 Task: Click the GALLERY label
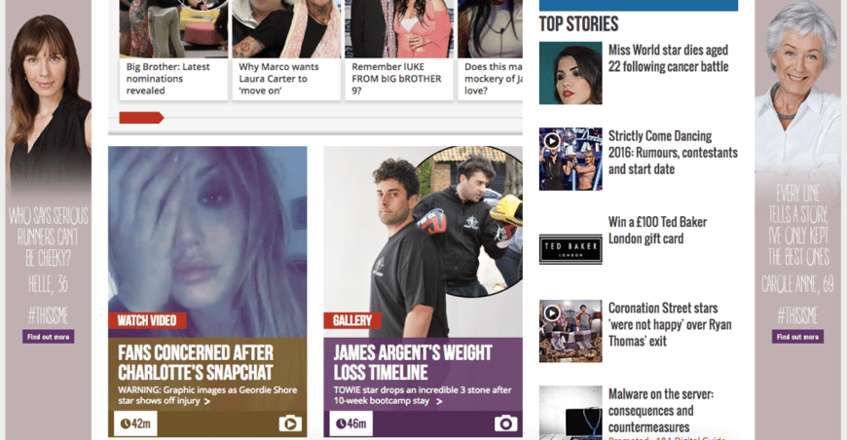(x=352, y=320)
